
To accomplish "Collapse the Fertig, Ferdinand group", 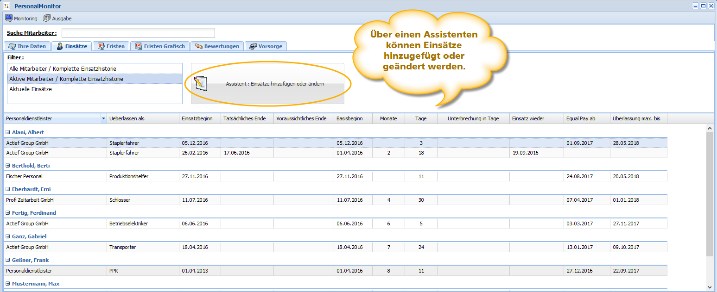I will 8,213.
